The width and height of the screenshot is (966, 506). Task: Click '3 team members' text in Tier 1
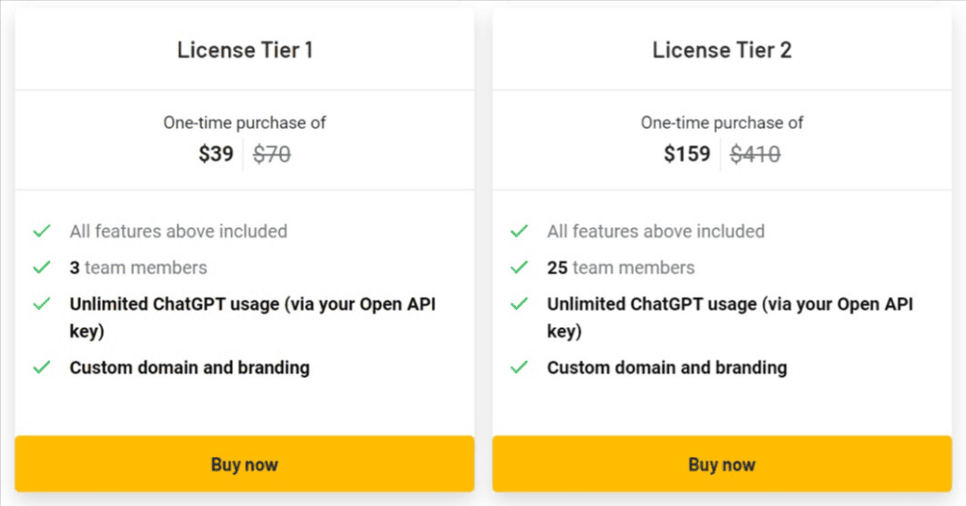coord(139,268)
